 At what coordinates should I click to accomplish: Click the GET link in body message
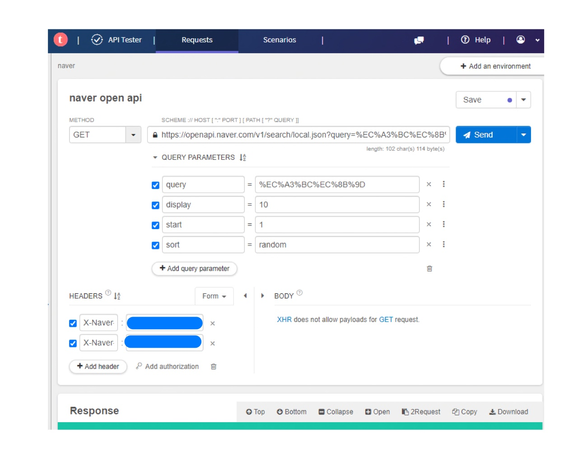click(x=386, y=320)
